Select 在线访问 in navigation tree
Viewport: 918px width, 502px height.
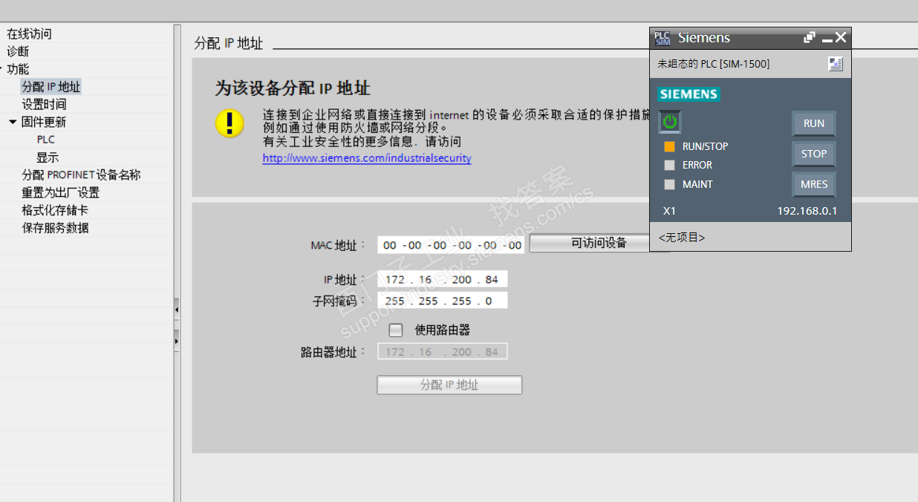[x=30, y=34]
